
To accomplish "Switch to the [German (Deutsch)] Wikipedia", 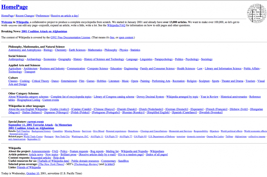I will click(x=177, y=109).
